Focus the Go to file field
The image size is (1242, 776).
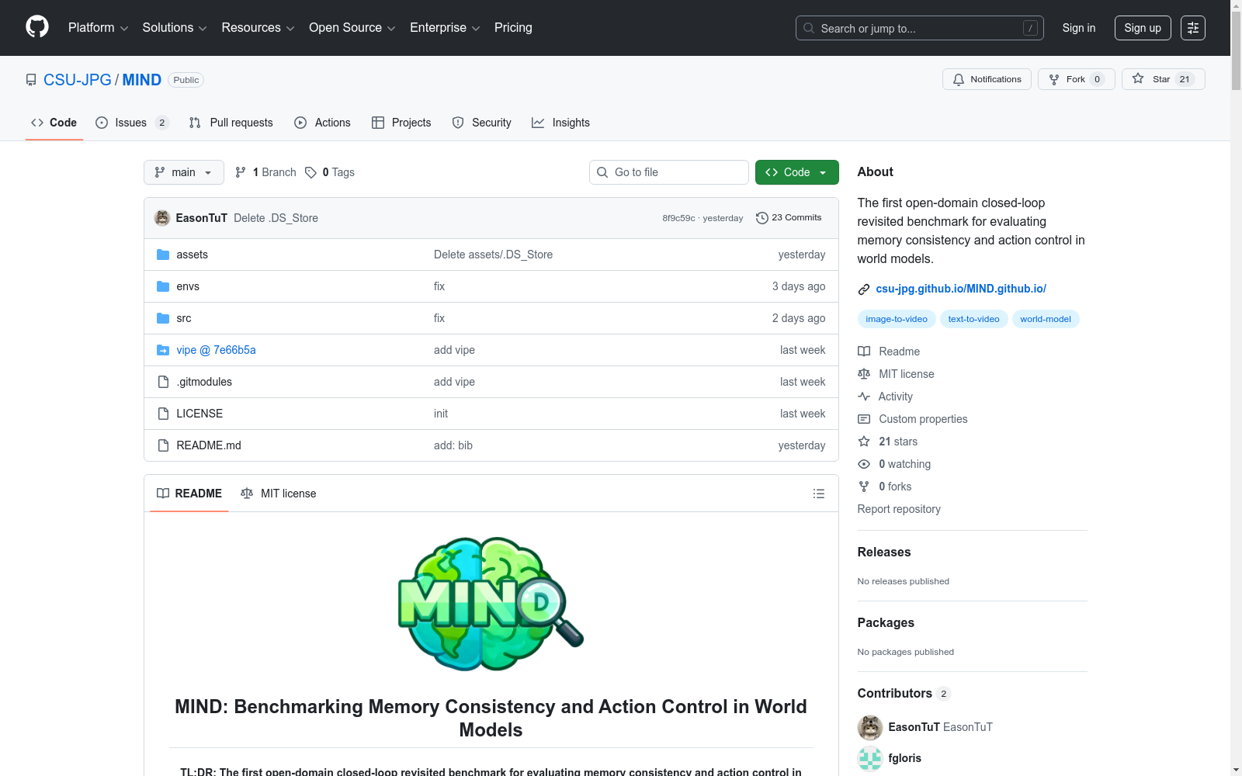coord(669,172)
